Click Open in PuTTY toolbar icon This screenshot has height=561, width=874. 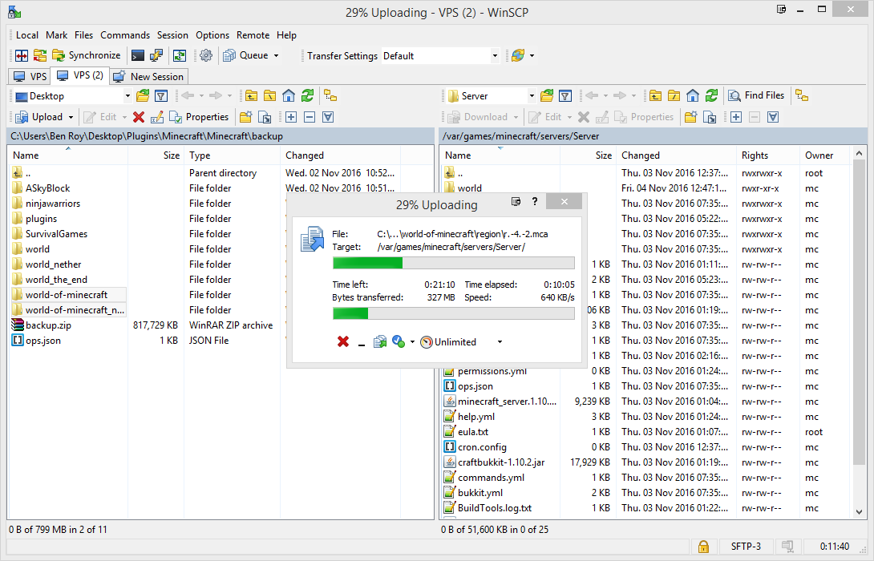click(x=157, y=56)
